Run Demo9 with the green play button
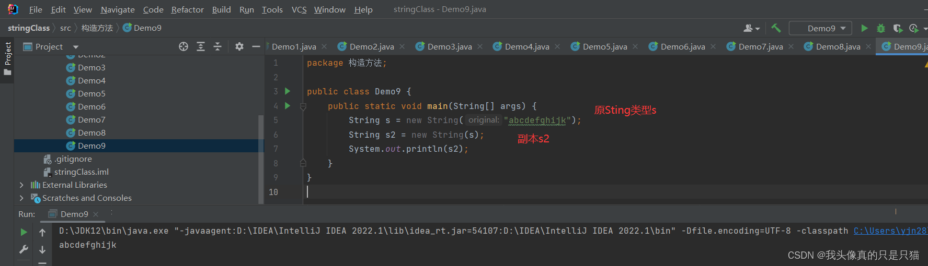928x266 pixels. pyautogui.click(x=864, y=28)
